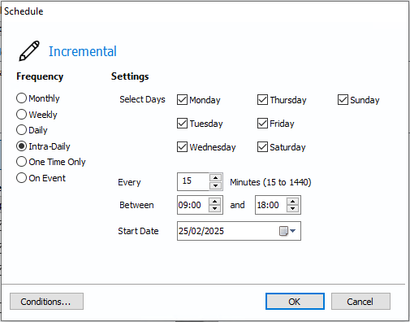Screen dimensions: 410x322
Task: Toggle the Sunday checkbox
Action: pyautogui.click(x=343, y=100)
